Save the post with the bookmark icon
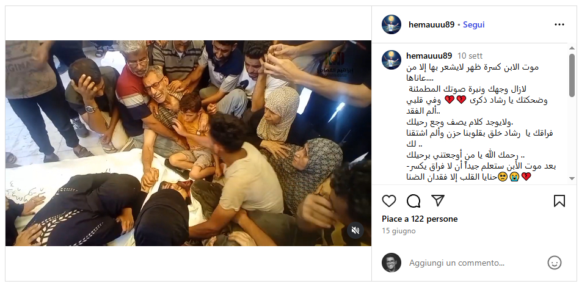The height and width of the screenshot is (284, 579). coord(559,201)
